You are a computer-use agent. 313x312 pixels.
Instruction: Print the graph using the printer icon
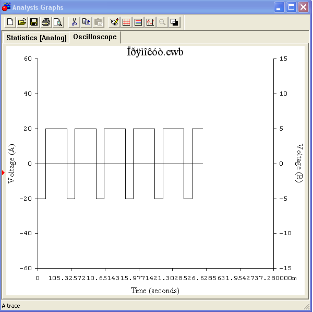[46, 22]
